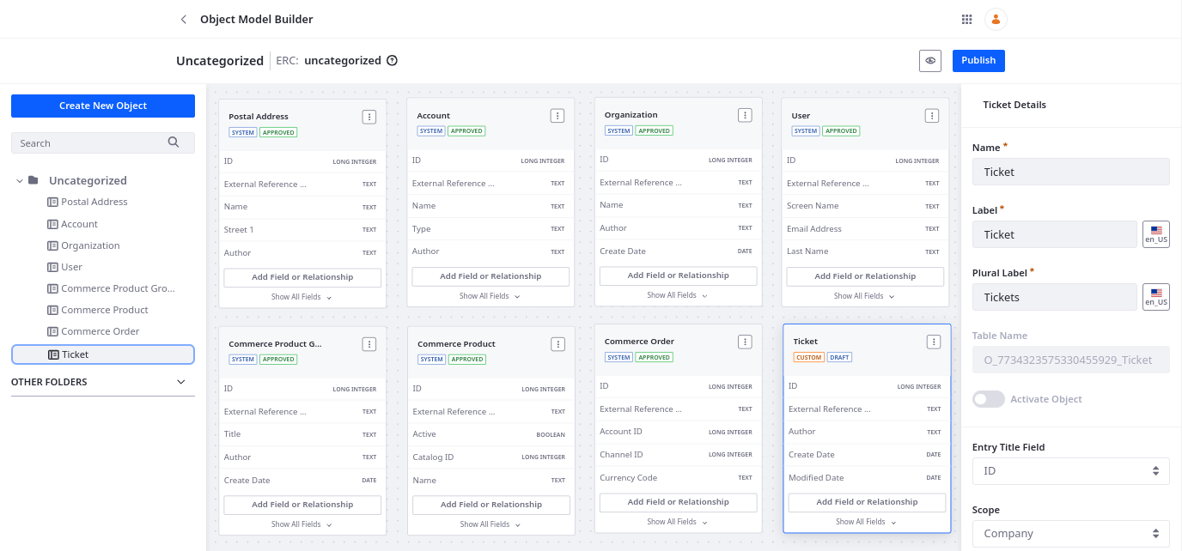Image resolution: width=1182 pixels, height=551 pixels.
Task: Select Organization in the sidebar tree
Action: click(90, 245)
